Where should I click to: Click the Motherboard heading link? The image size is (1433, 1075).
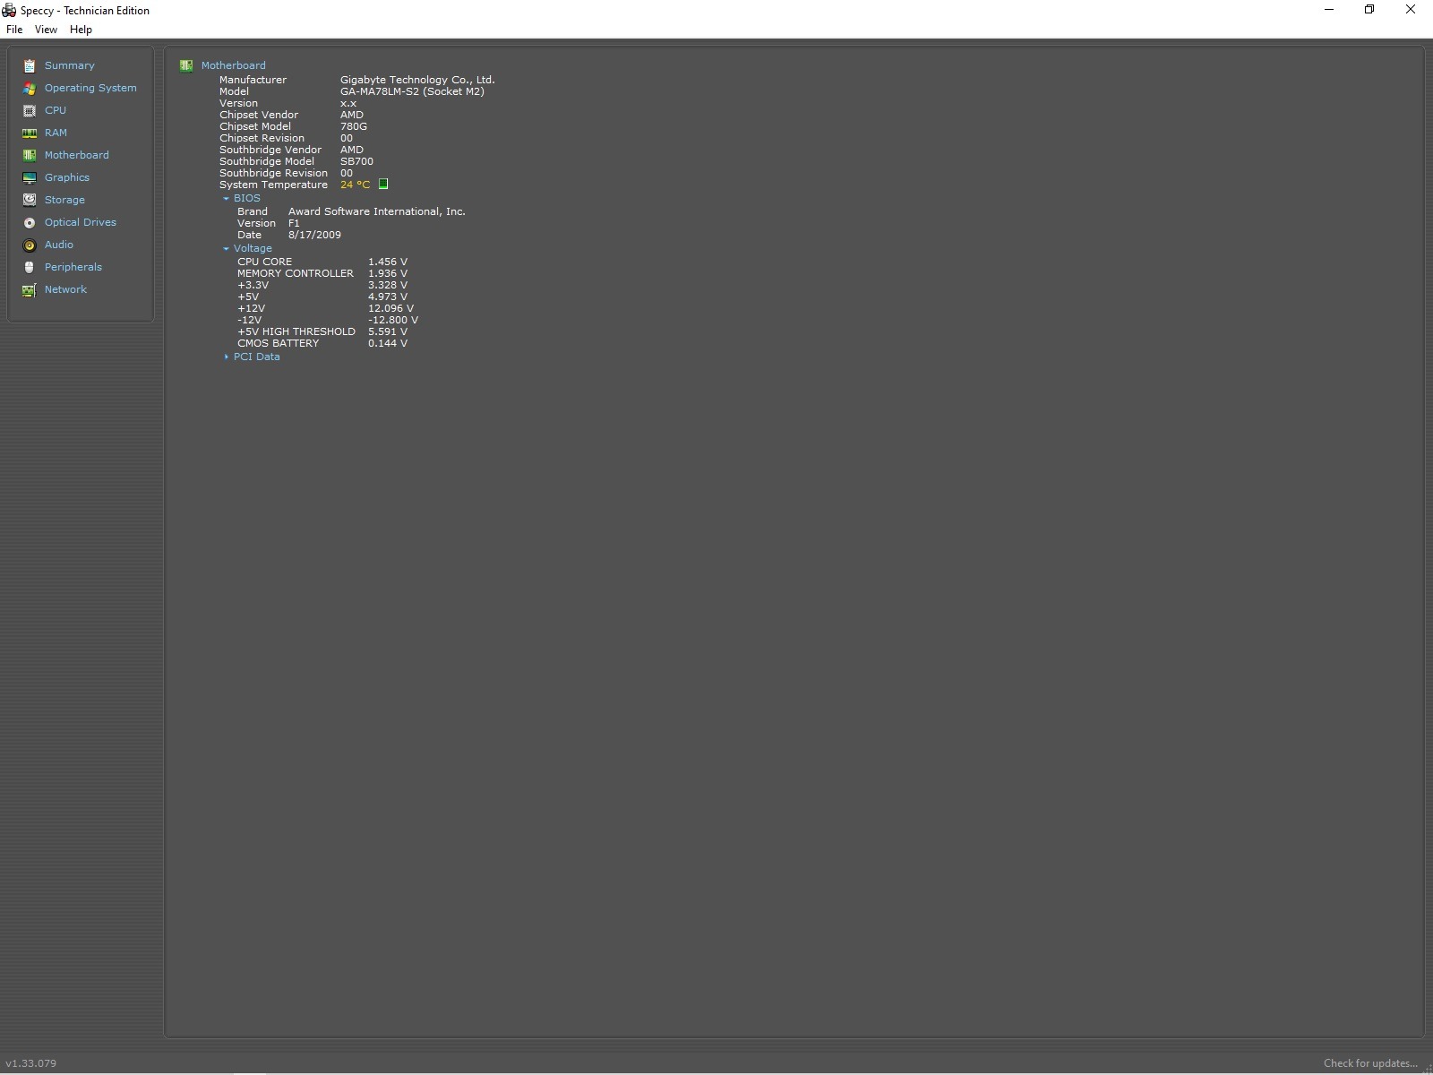tap(233, 65)
